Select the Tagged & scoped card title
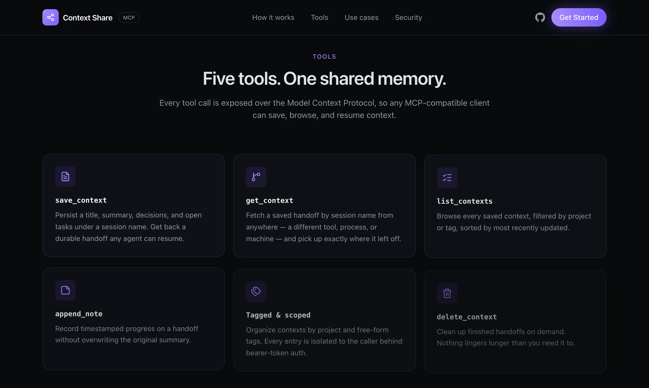649x388 pixels. pyautogui.click(x=278, y=315)
